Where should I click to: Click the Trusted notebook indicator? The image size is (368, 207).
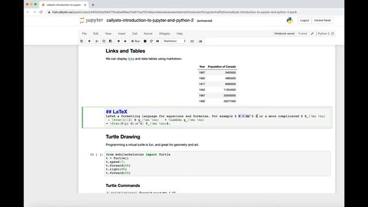[x=302, y=33]
